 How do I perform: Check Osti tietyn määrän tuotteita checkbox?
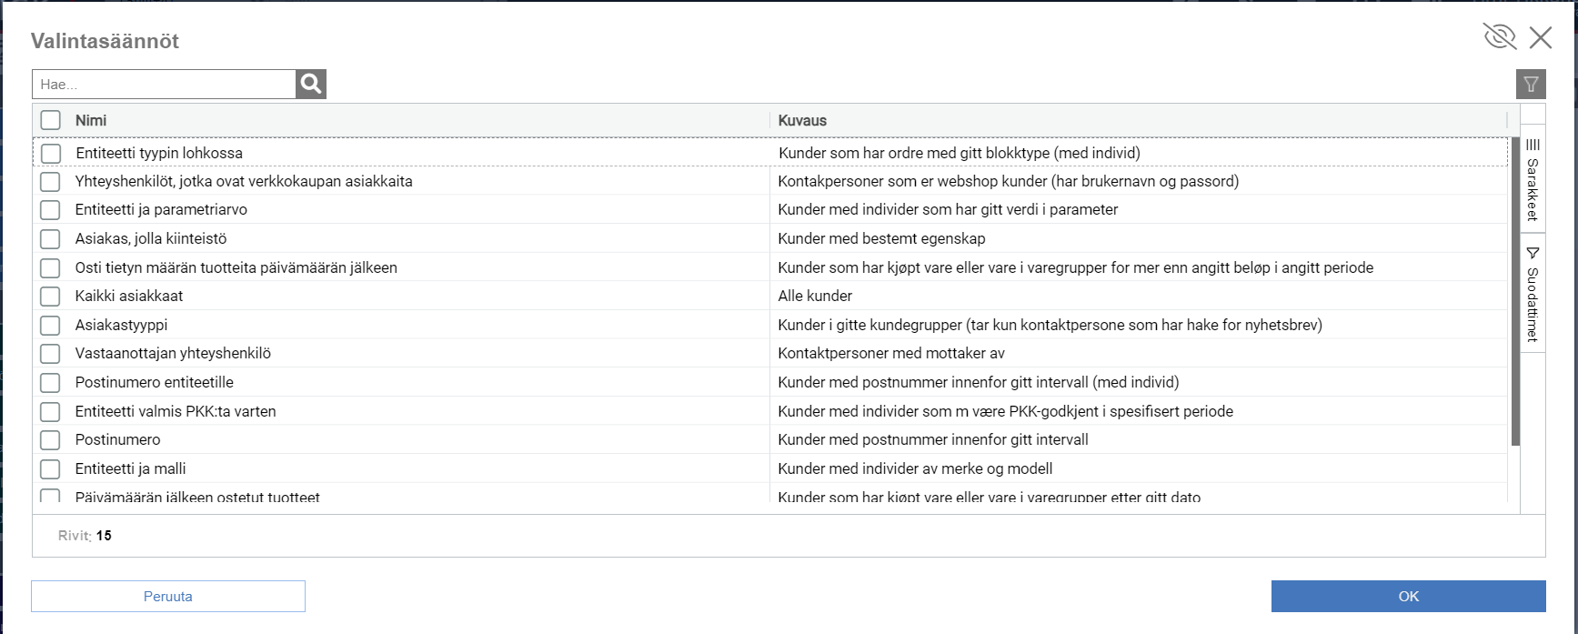pyautogui.click(x=51, y=267)
